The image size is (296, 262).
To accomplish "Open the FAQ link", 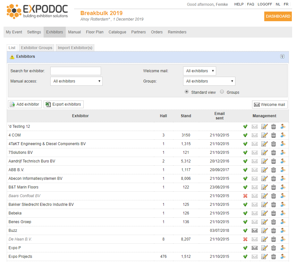I will tap(250, 4).
